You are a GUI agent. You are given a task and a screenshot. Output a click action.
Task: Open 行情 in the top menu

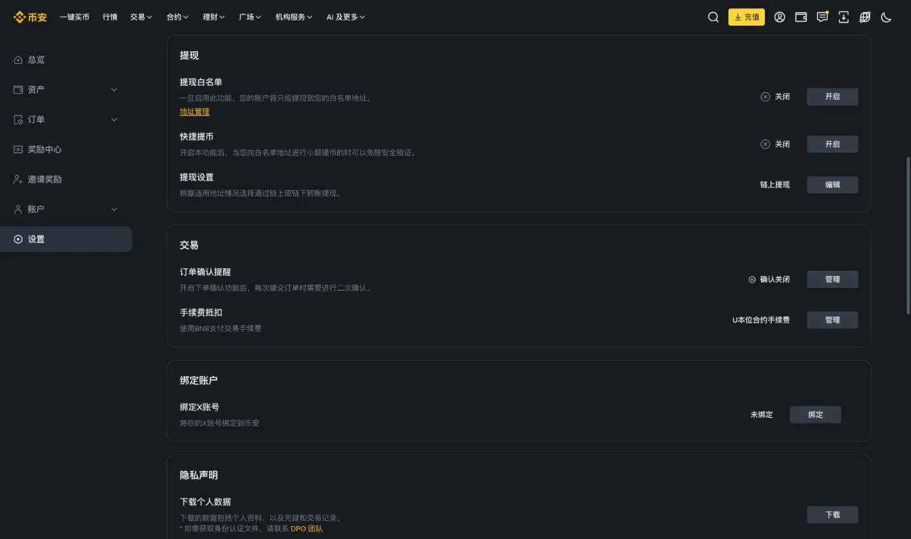(110, 17)
